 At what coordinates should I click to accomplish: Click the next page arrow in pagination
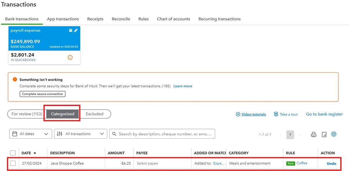coord(300,135)
